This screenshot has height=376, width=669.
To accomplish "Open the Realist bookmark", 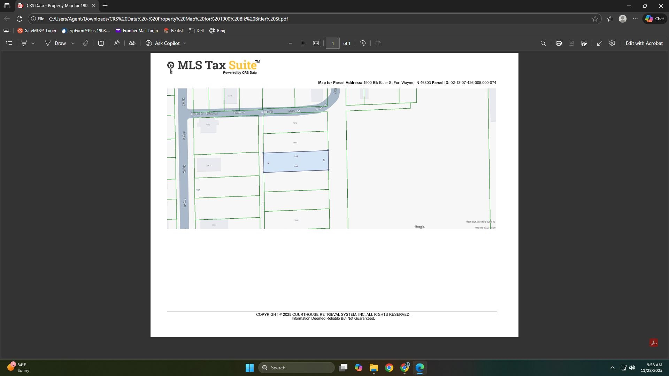I will click(x=173, y=31).
